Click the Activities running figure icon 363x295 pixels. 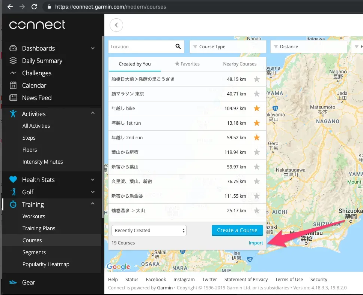coord(12,113)
